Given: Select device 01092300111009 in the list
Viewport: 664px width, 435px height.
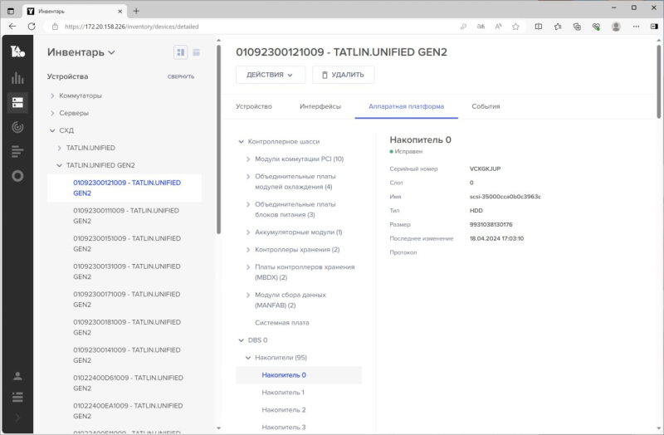Looking at the screenshot, I should (x=127, y=216).
